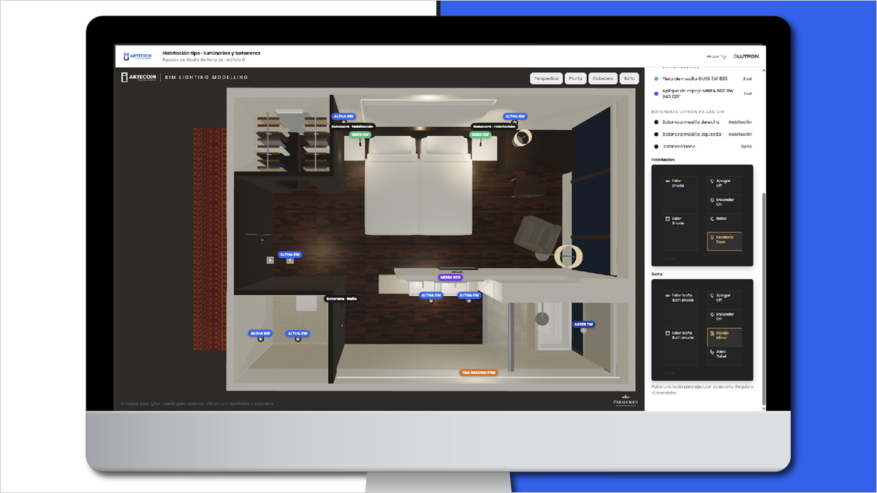Click the purple swatch beside Aplique de espejo MIREA
The height and width of the screenshot is (493, 877).
tap(656, 93)
